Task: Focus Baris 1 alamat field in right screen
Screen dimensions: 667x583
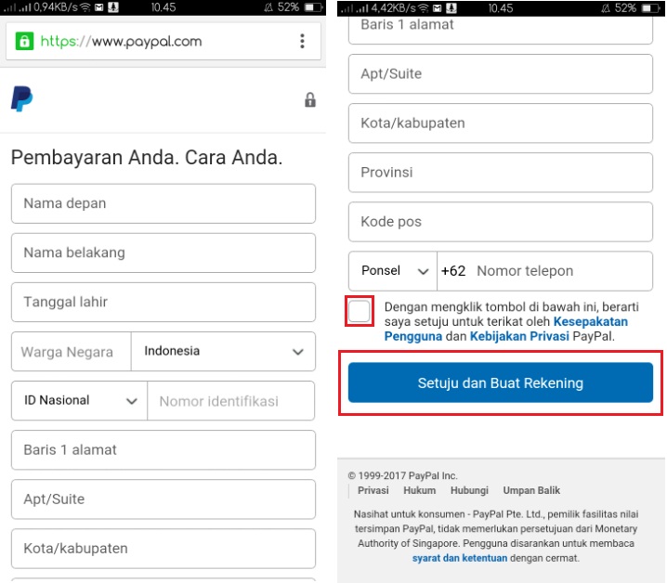Action: click(500, 30)
